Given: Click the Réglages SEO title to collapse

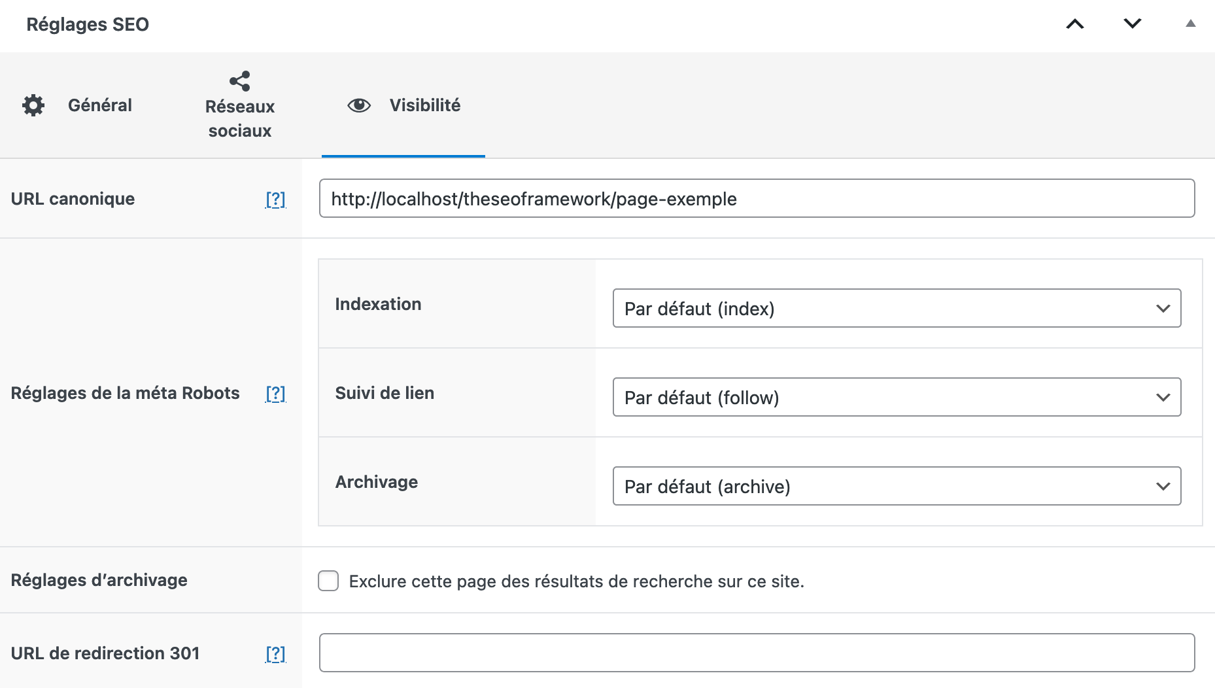Looking at the screenshot, I should click(x=88, y=24).
